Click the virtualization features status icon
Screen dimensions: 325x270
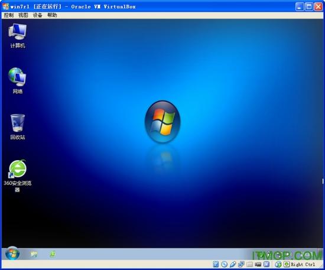point(266,264)
